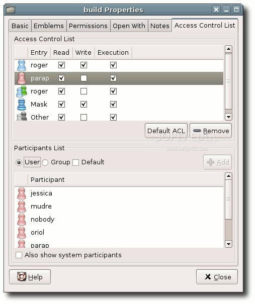Click the group icon beside second roger entry

point(22,91)
